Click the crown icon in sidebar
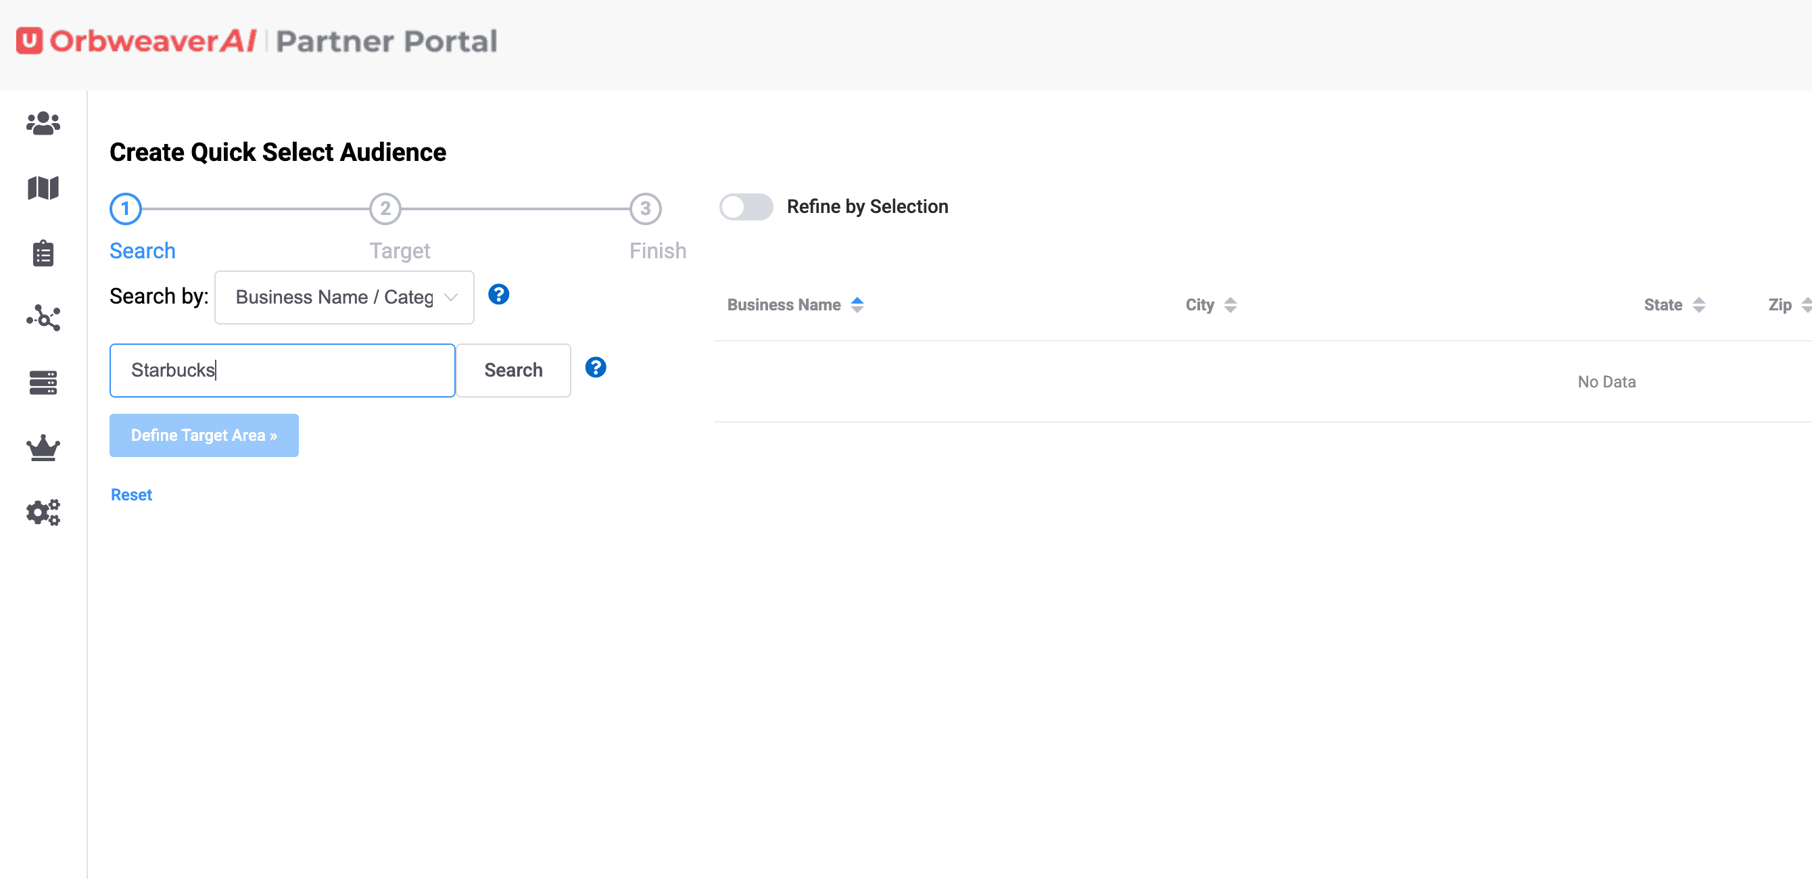The image size is (1812, 879). click(x=43, y=447)
